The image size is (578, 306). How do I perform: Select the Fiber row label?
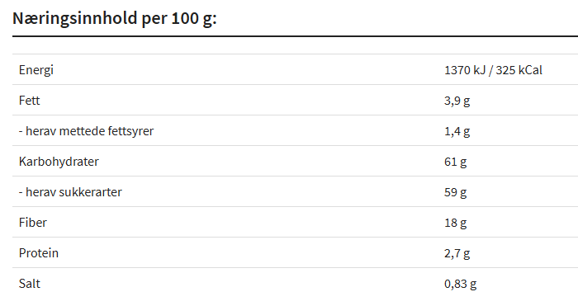tap(33, 223)
